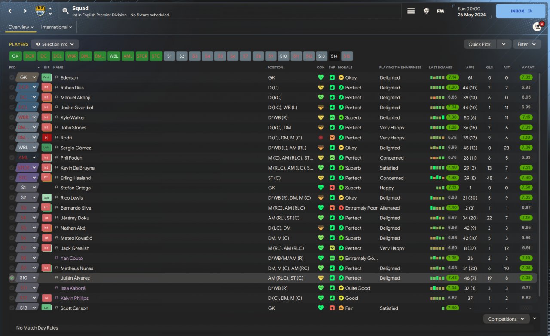Open the International tab
The height and width of the screenshot is (336, 550).
pos(56,27)
